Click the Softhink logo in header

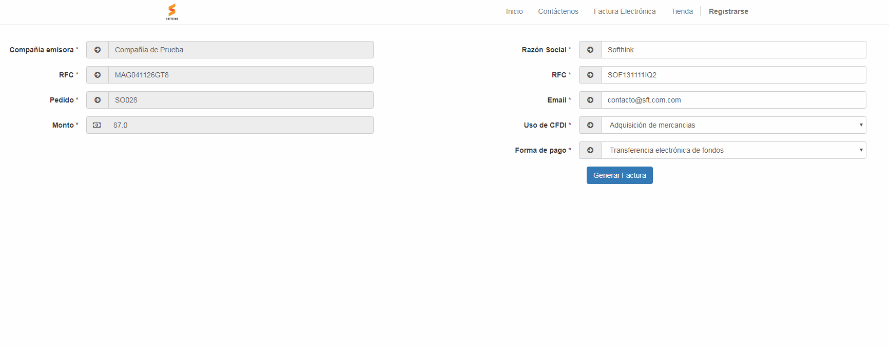coord(172,12)
